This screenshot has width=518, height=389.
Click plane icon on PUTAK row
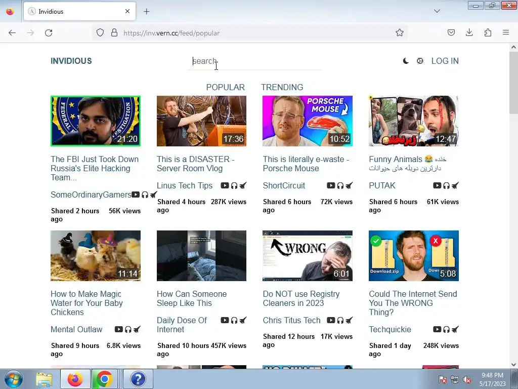click(x=455, y=185)
